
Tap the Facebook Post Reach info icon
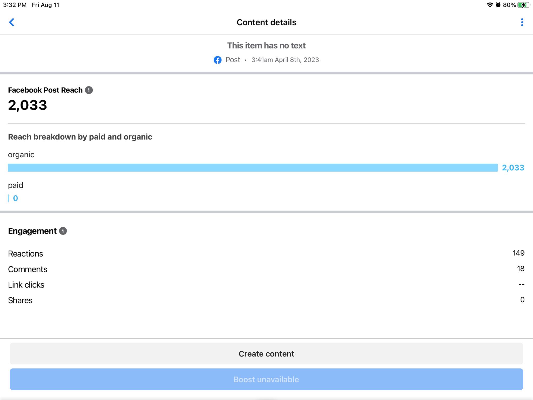89,90
